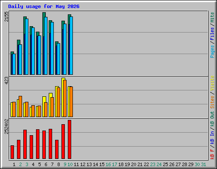The image size is (217, 169).
Task: Click day 30 on the x-axis
Action: coord(197,164)
